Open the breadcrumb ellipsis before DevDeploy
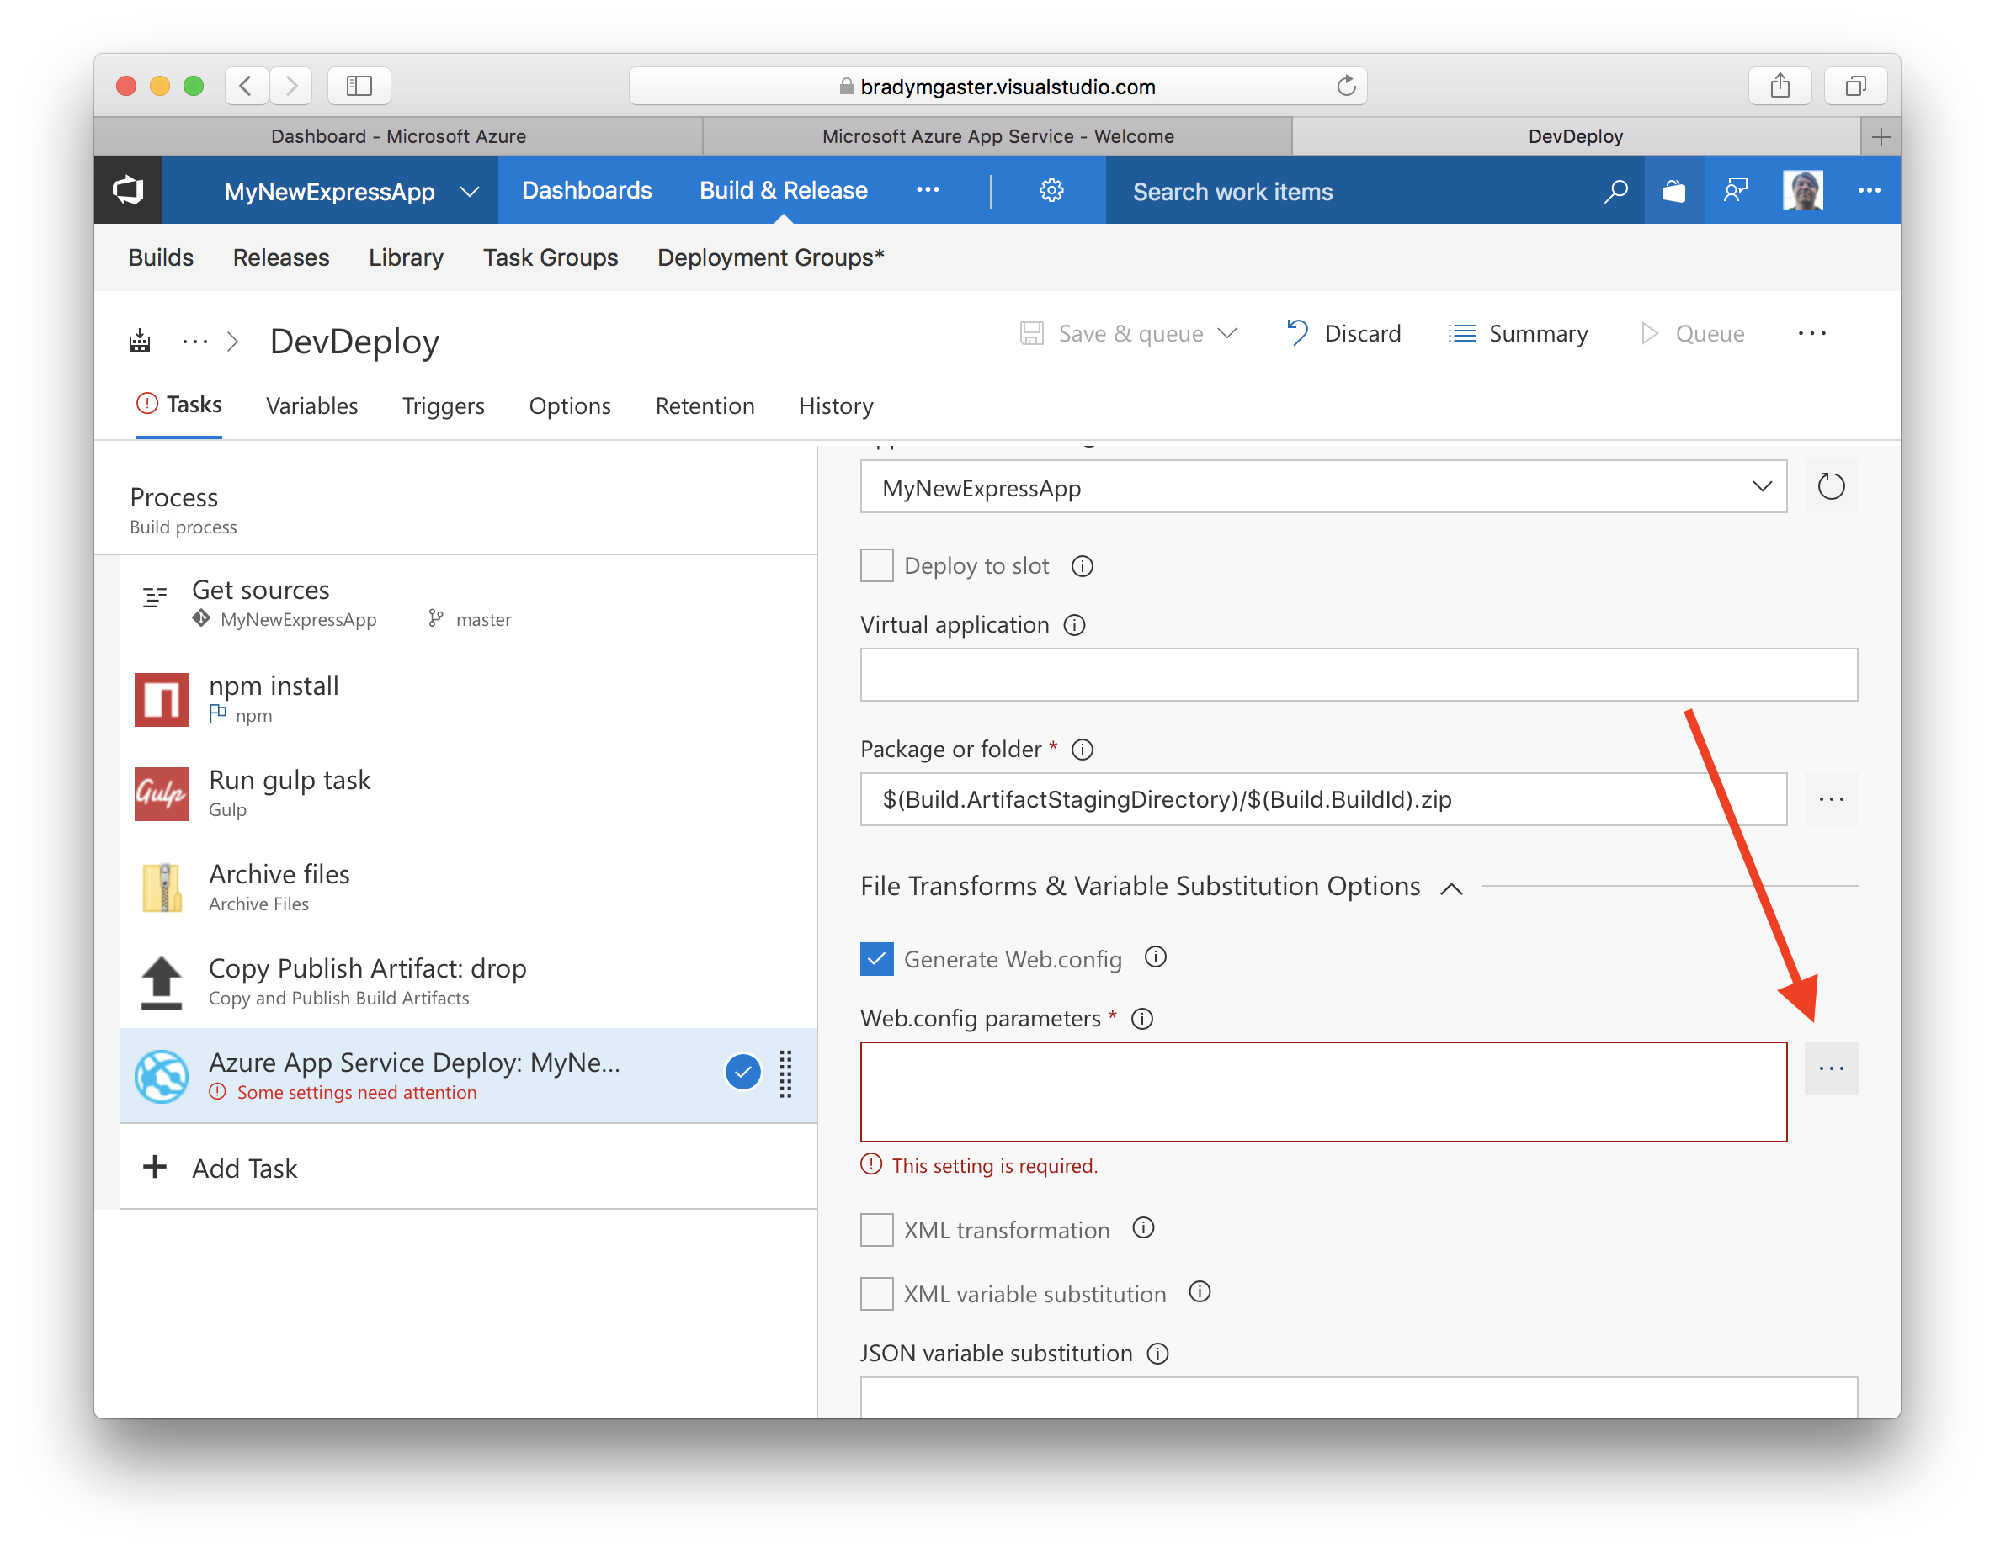The height and width of the screenshot is (1553, 1995). 194,342
